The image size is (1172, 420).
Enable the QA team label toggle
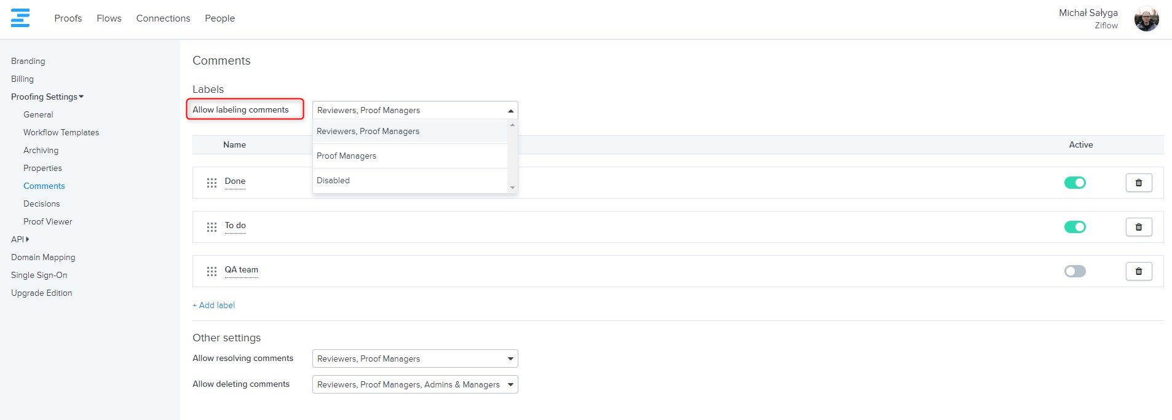tap(1075, 271)
